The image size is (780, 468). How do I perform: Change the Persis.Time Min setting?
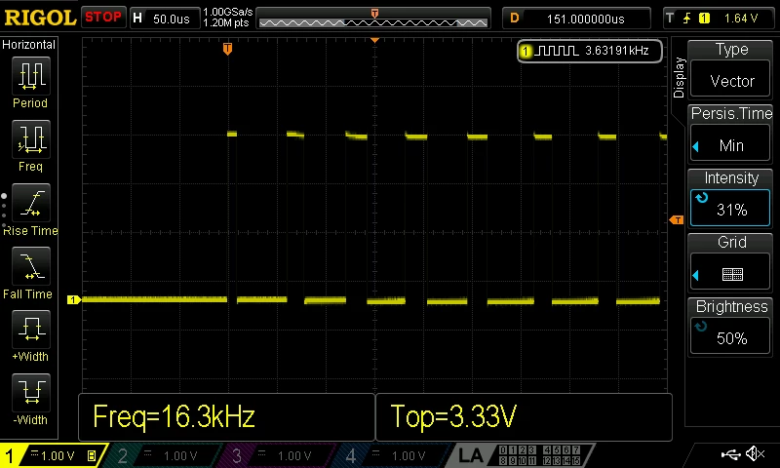[x=730, y=145]
